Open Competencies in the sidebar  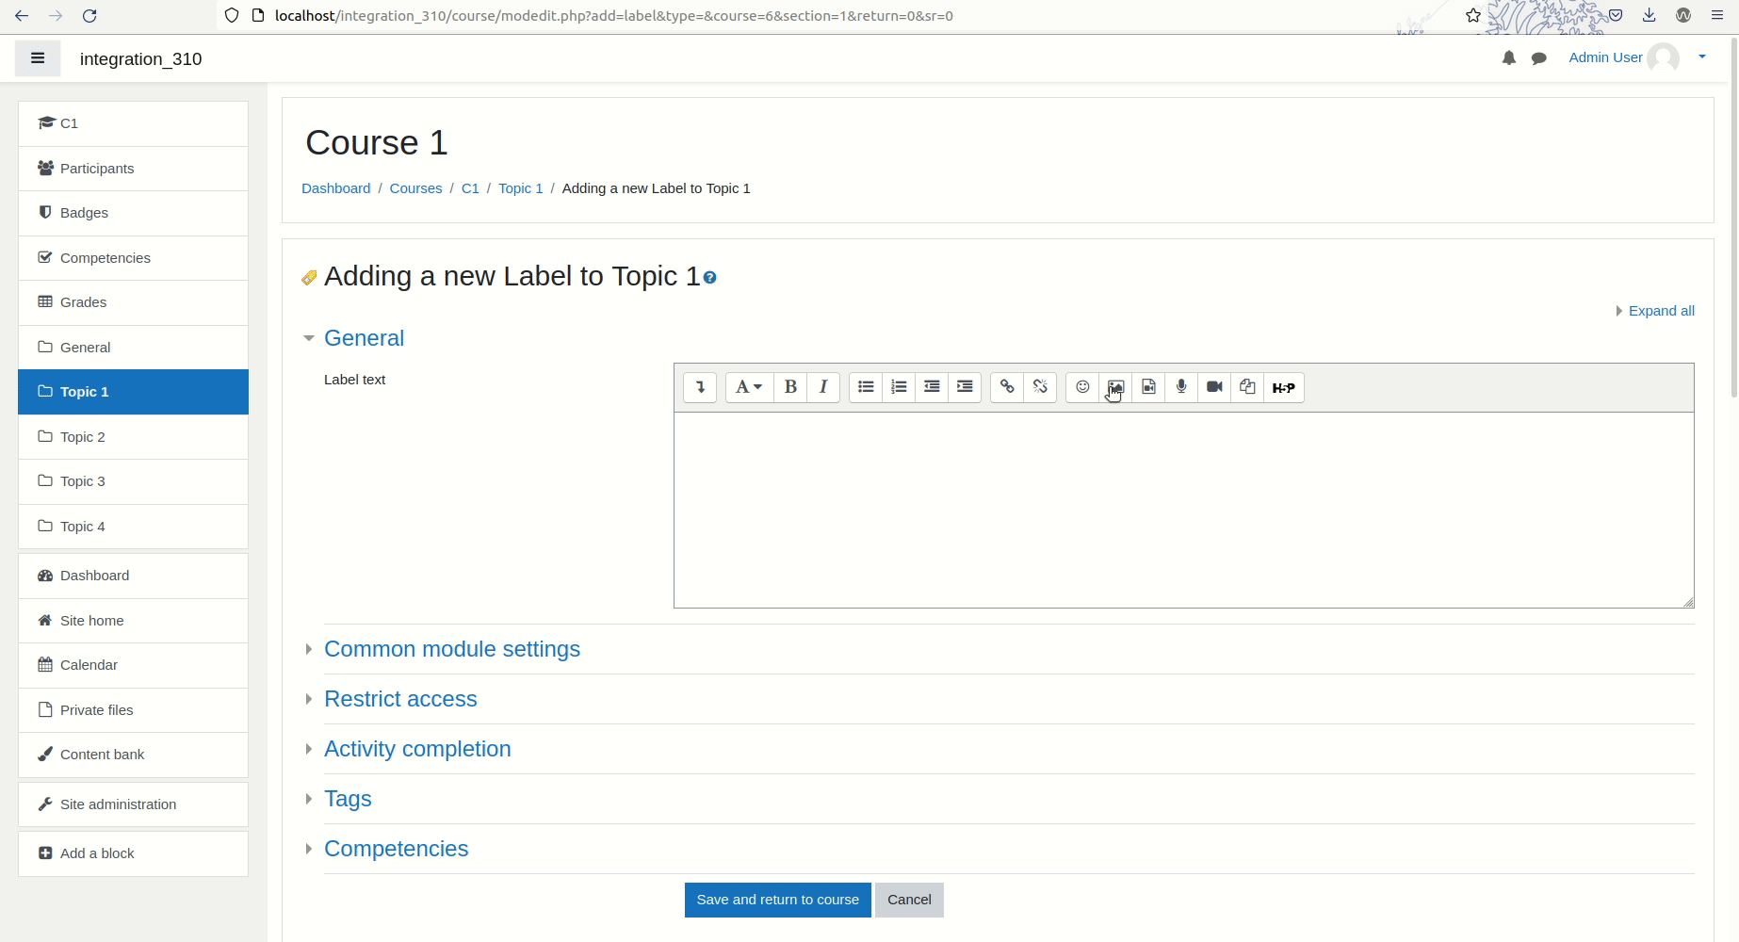(133, 258)
